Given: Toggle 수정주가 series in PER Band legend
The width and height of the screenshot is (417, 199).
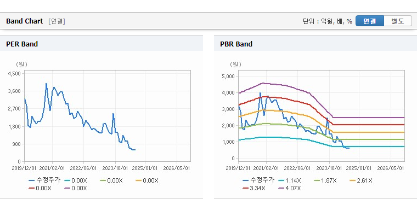Looking at the screenshot, I should (x=44, y=180).
